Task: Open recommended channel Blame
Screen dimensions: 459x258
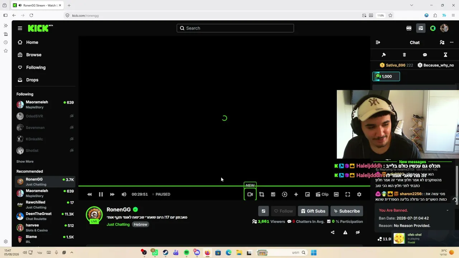Action: click(45, 239)
